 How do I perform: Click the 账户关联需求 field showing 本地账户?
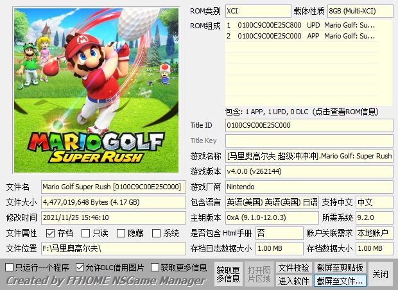click(374, 233)
